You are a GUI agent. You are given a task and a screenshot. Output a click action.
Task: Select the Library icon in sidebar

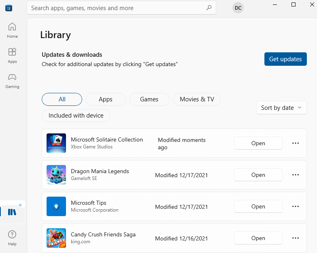pyautogui.click(x=12, y=212)
